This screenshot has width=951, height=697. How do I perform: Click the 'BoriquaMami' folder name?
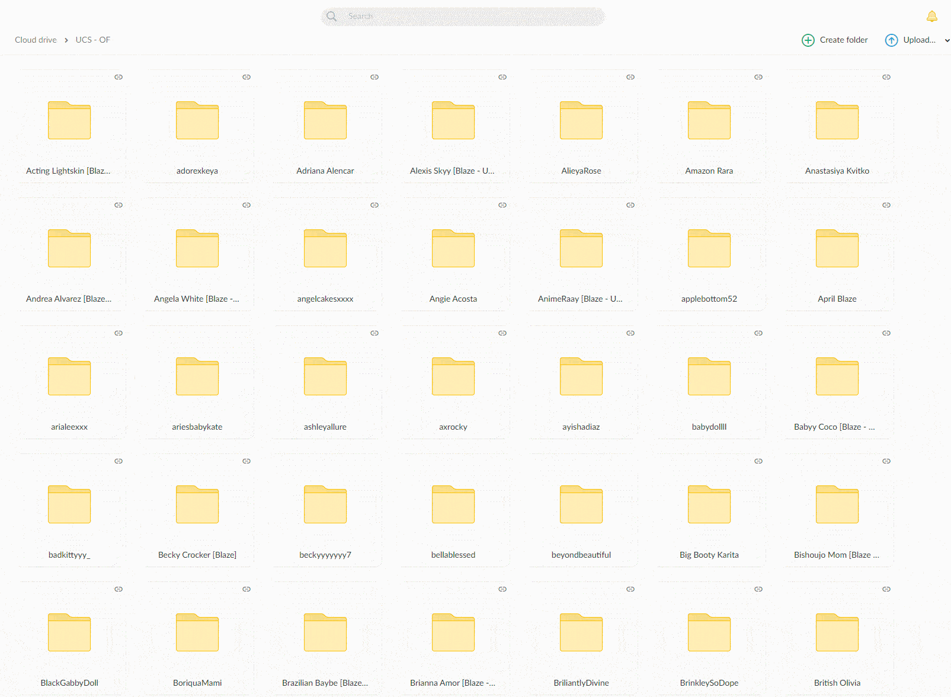197,683
